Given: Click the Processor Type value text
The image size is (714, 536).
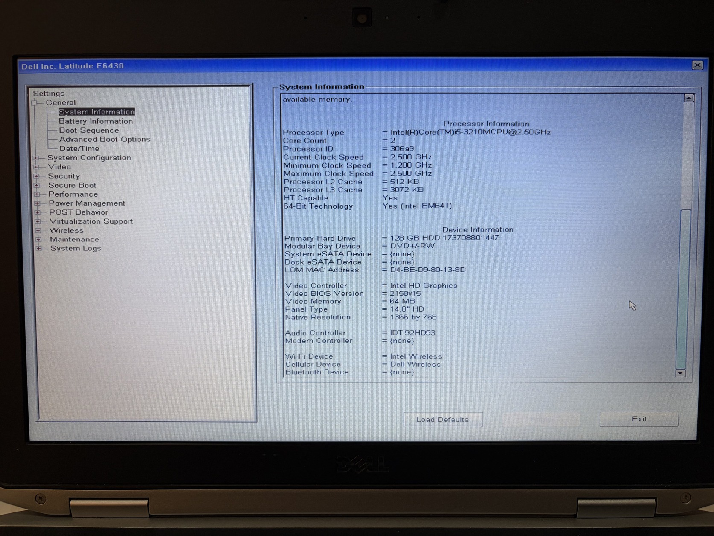Looking at the screenshot, I should pos(471,132).
